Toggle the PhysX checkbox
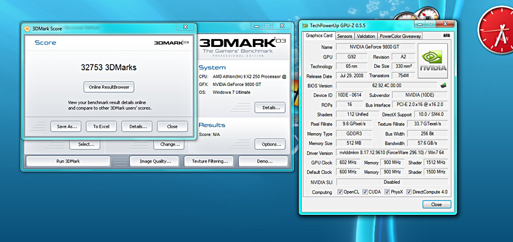This screenshot has width=513, height=242. click(x=387, y=192)
